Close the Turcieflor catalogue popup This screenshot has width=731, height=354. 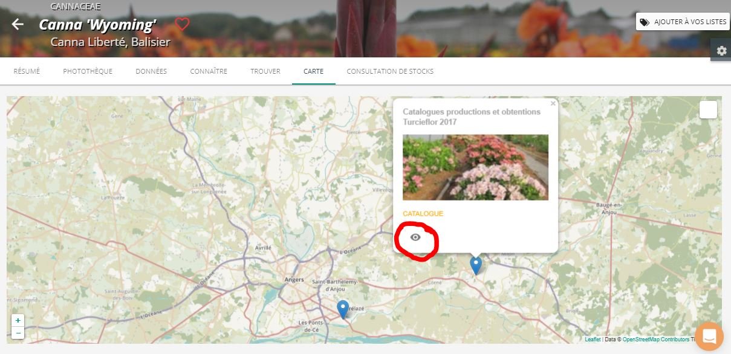coord(553,104)
